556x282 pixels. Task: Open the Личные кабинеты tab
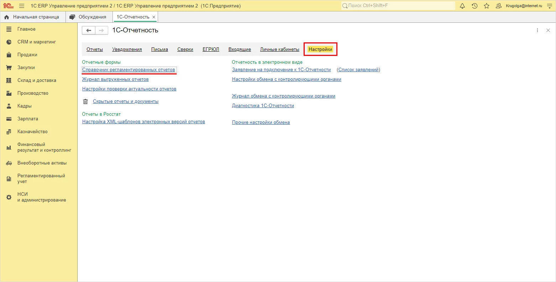(280, 49)
